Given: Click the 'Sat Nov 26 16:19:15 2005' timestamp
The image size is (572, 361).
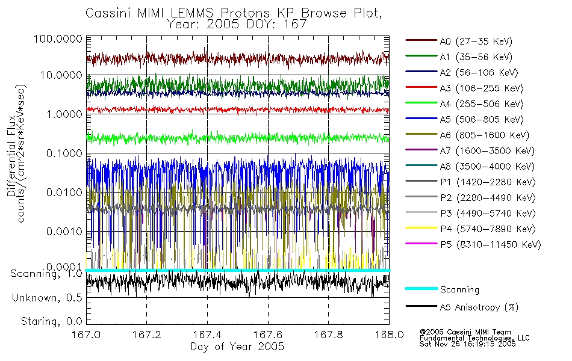Looking at the screenshot, I should coord(468,344).
